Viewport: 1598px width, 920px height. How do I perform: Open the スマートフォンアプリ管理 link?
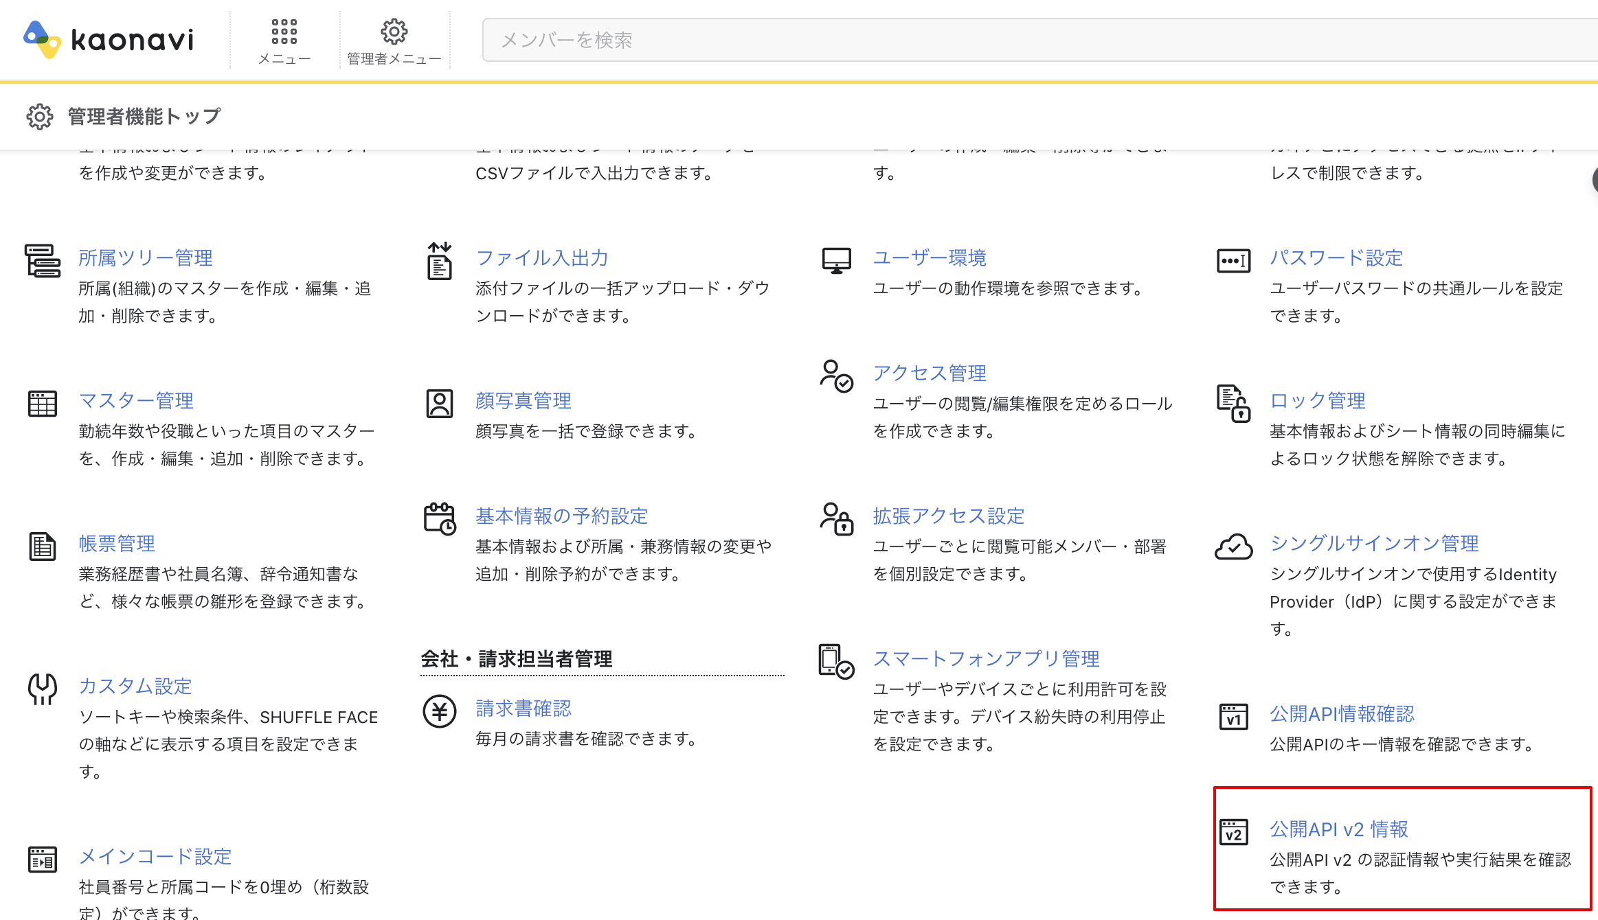pos(986,659)
